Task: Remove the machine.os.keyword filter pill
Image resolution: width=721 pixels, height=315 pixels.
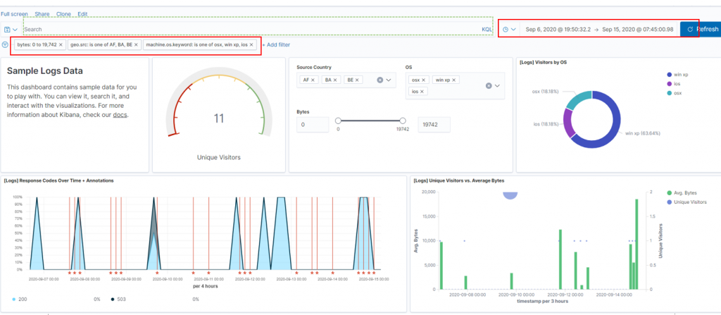Action: (253, 44)
